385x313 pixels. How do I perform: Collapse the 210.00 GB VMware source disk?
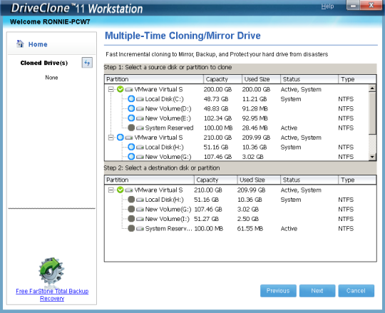[111, 138]
